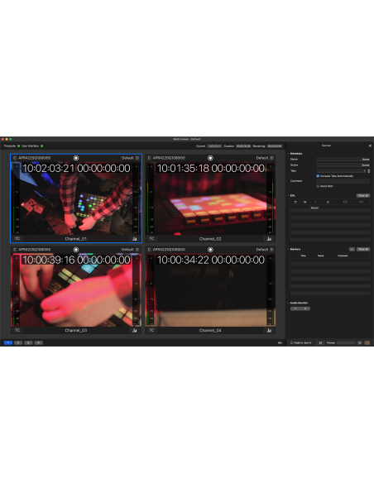The height and width of the screenshot is (483, 374).
Task: Click the Take number field
Action: 342,170
